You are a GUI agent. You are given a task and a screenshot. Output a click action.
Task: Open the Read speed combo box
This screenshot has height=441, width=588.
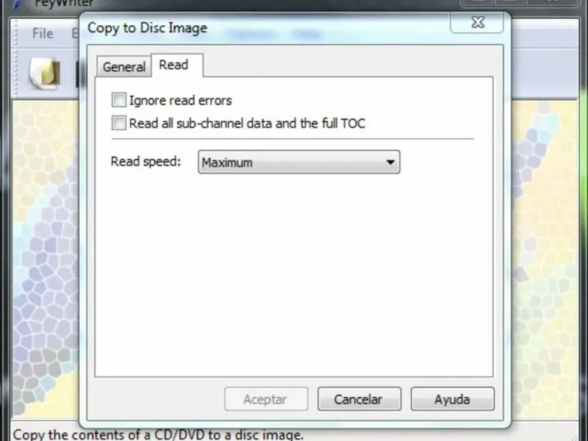299,162
